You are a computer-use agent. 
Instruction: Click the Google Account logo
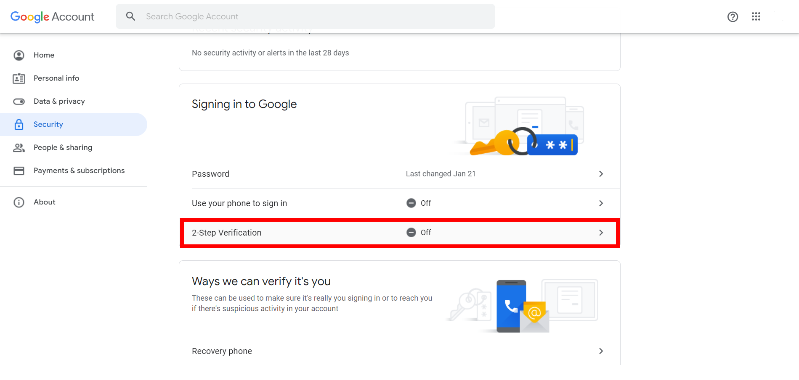click(x=52, y=17)
